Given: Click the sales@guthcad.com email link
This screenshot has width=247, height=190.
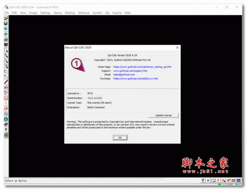Looking at the screenshot, I should coord(124,75).
